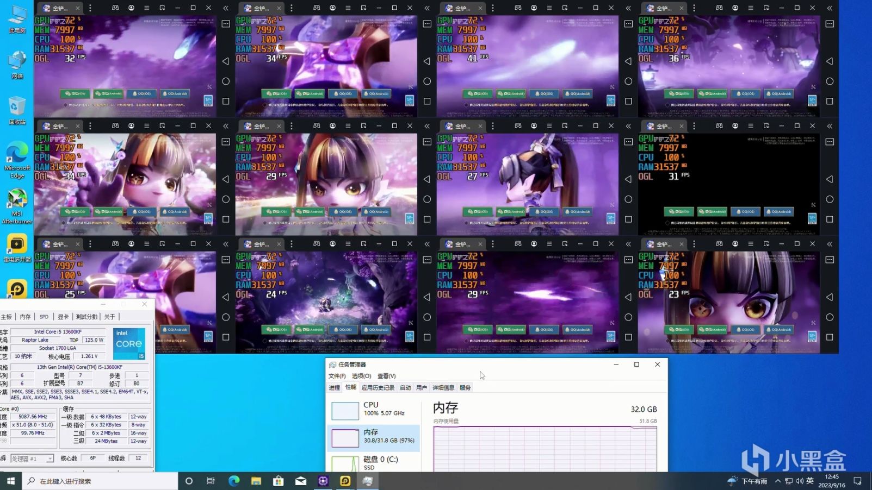This screenshot has height=490, width=872.
Task: Open Task View on the taskbar
Action: [211, 481]
